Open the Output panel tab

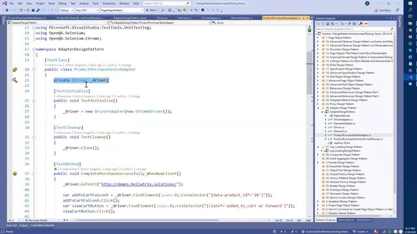click(x=23, y=226)
